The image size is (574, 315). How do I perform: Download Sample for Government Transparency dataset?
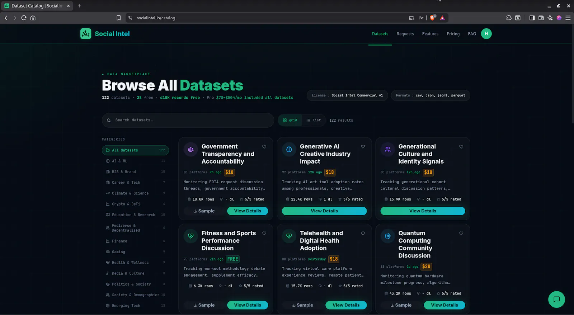point(204,211)
